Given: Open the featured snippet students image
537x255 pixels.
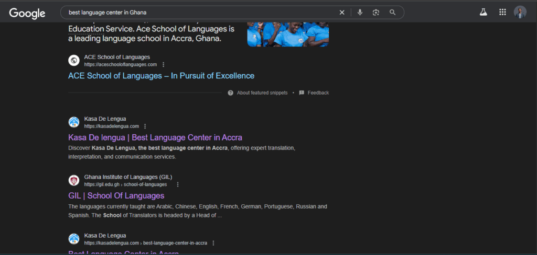Looking at the screenshot, I should point(288,34).
